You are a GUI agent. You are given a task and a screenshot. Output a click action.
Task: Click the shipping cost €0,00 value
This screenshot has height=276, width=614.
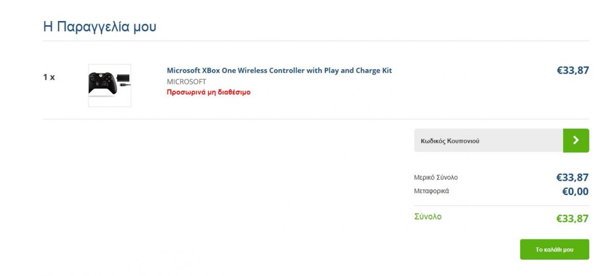coord(575,192)
